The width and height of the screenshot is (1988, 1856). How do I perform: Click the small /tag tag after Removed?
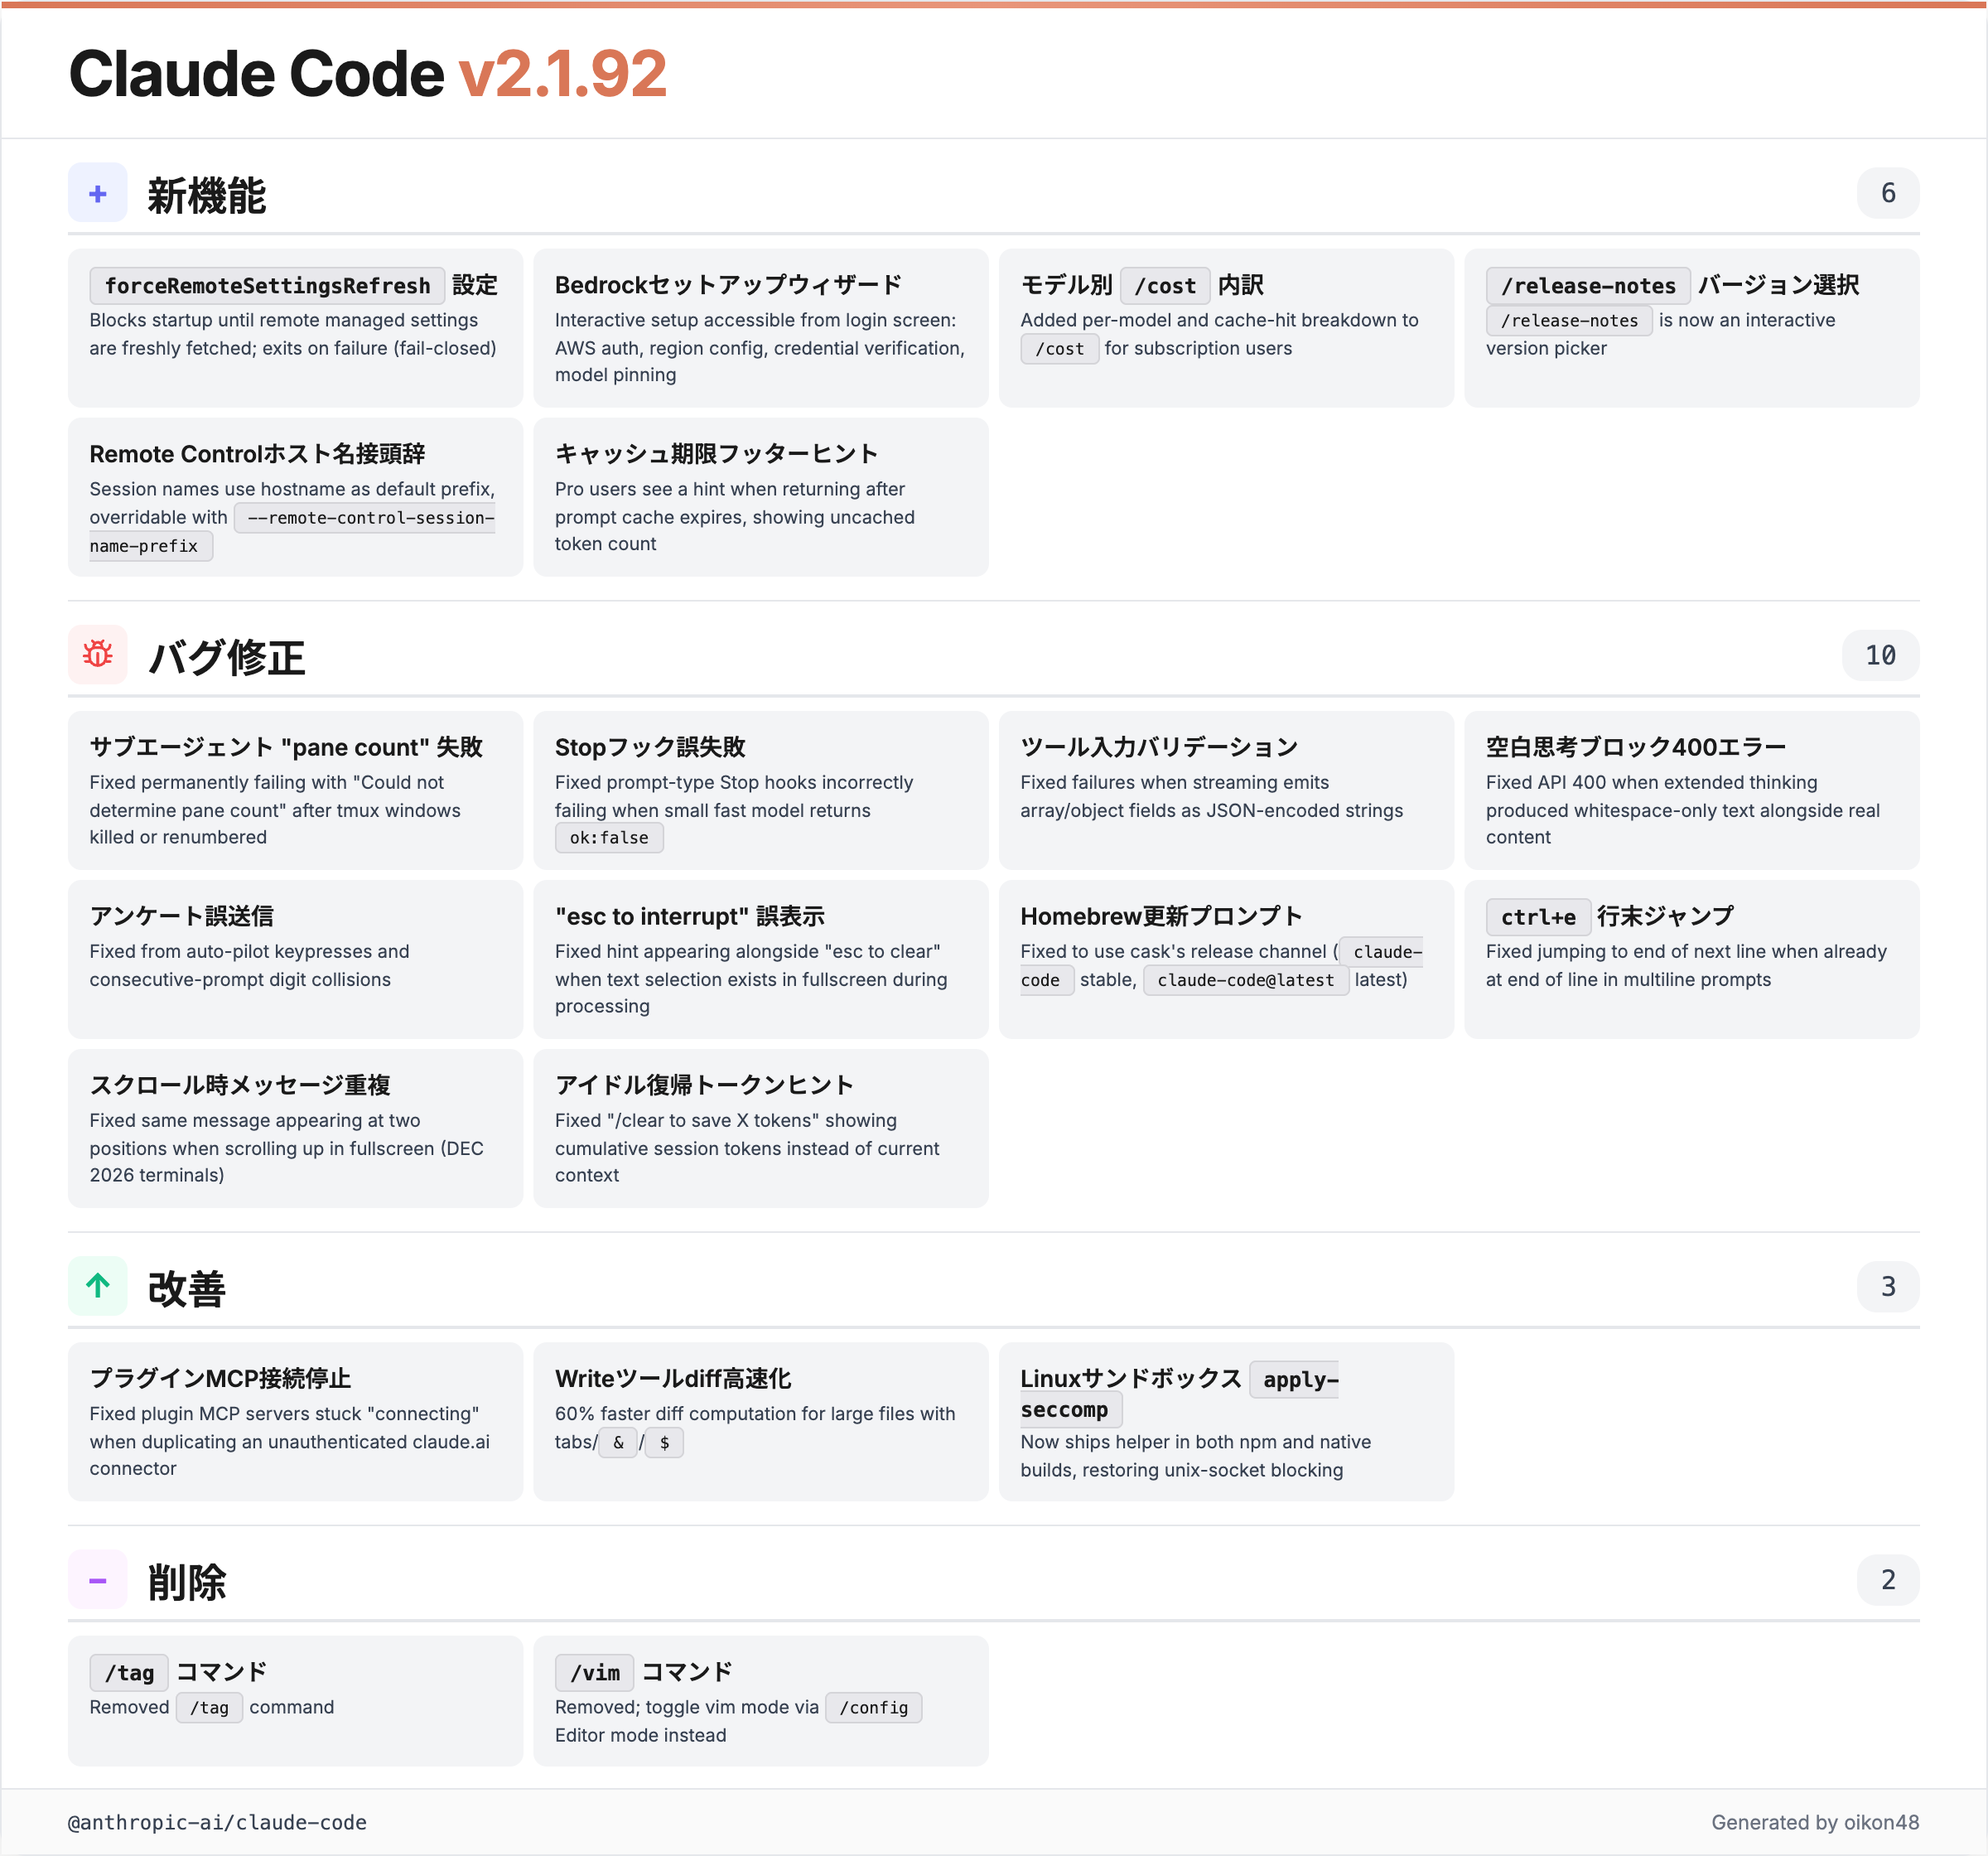pos(209,1708)
